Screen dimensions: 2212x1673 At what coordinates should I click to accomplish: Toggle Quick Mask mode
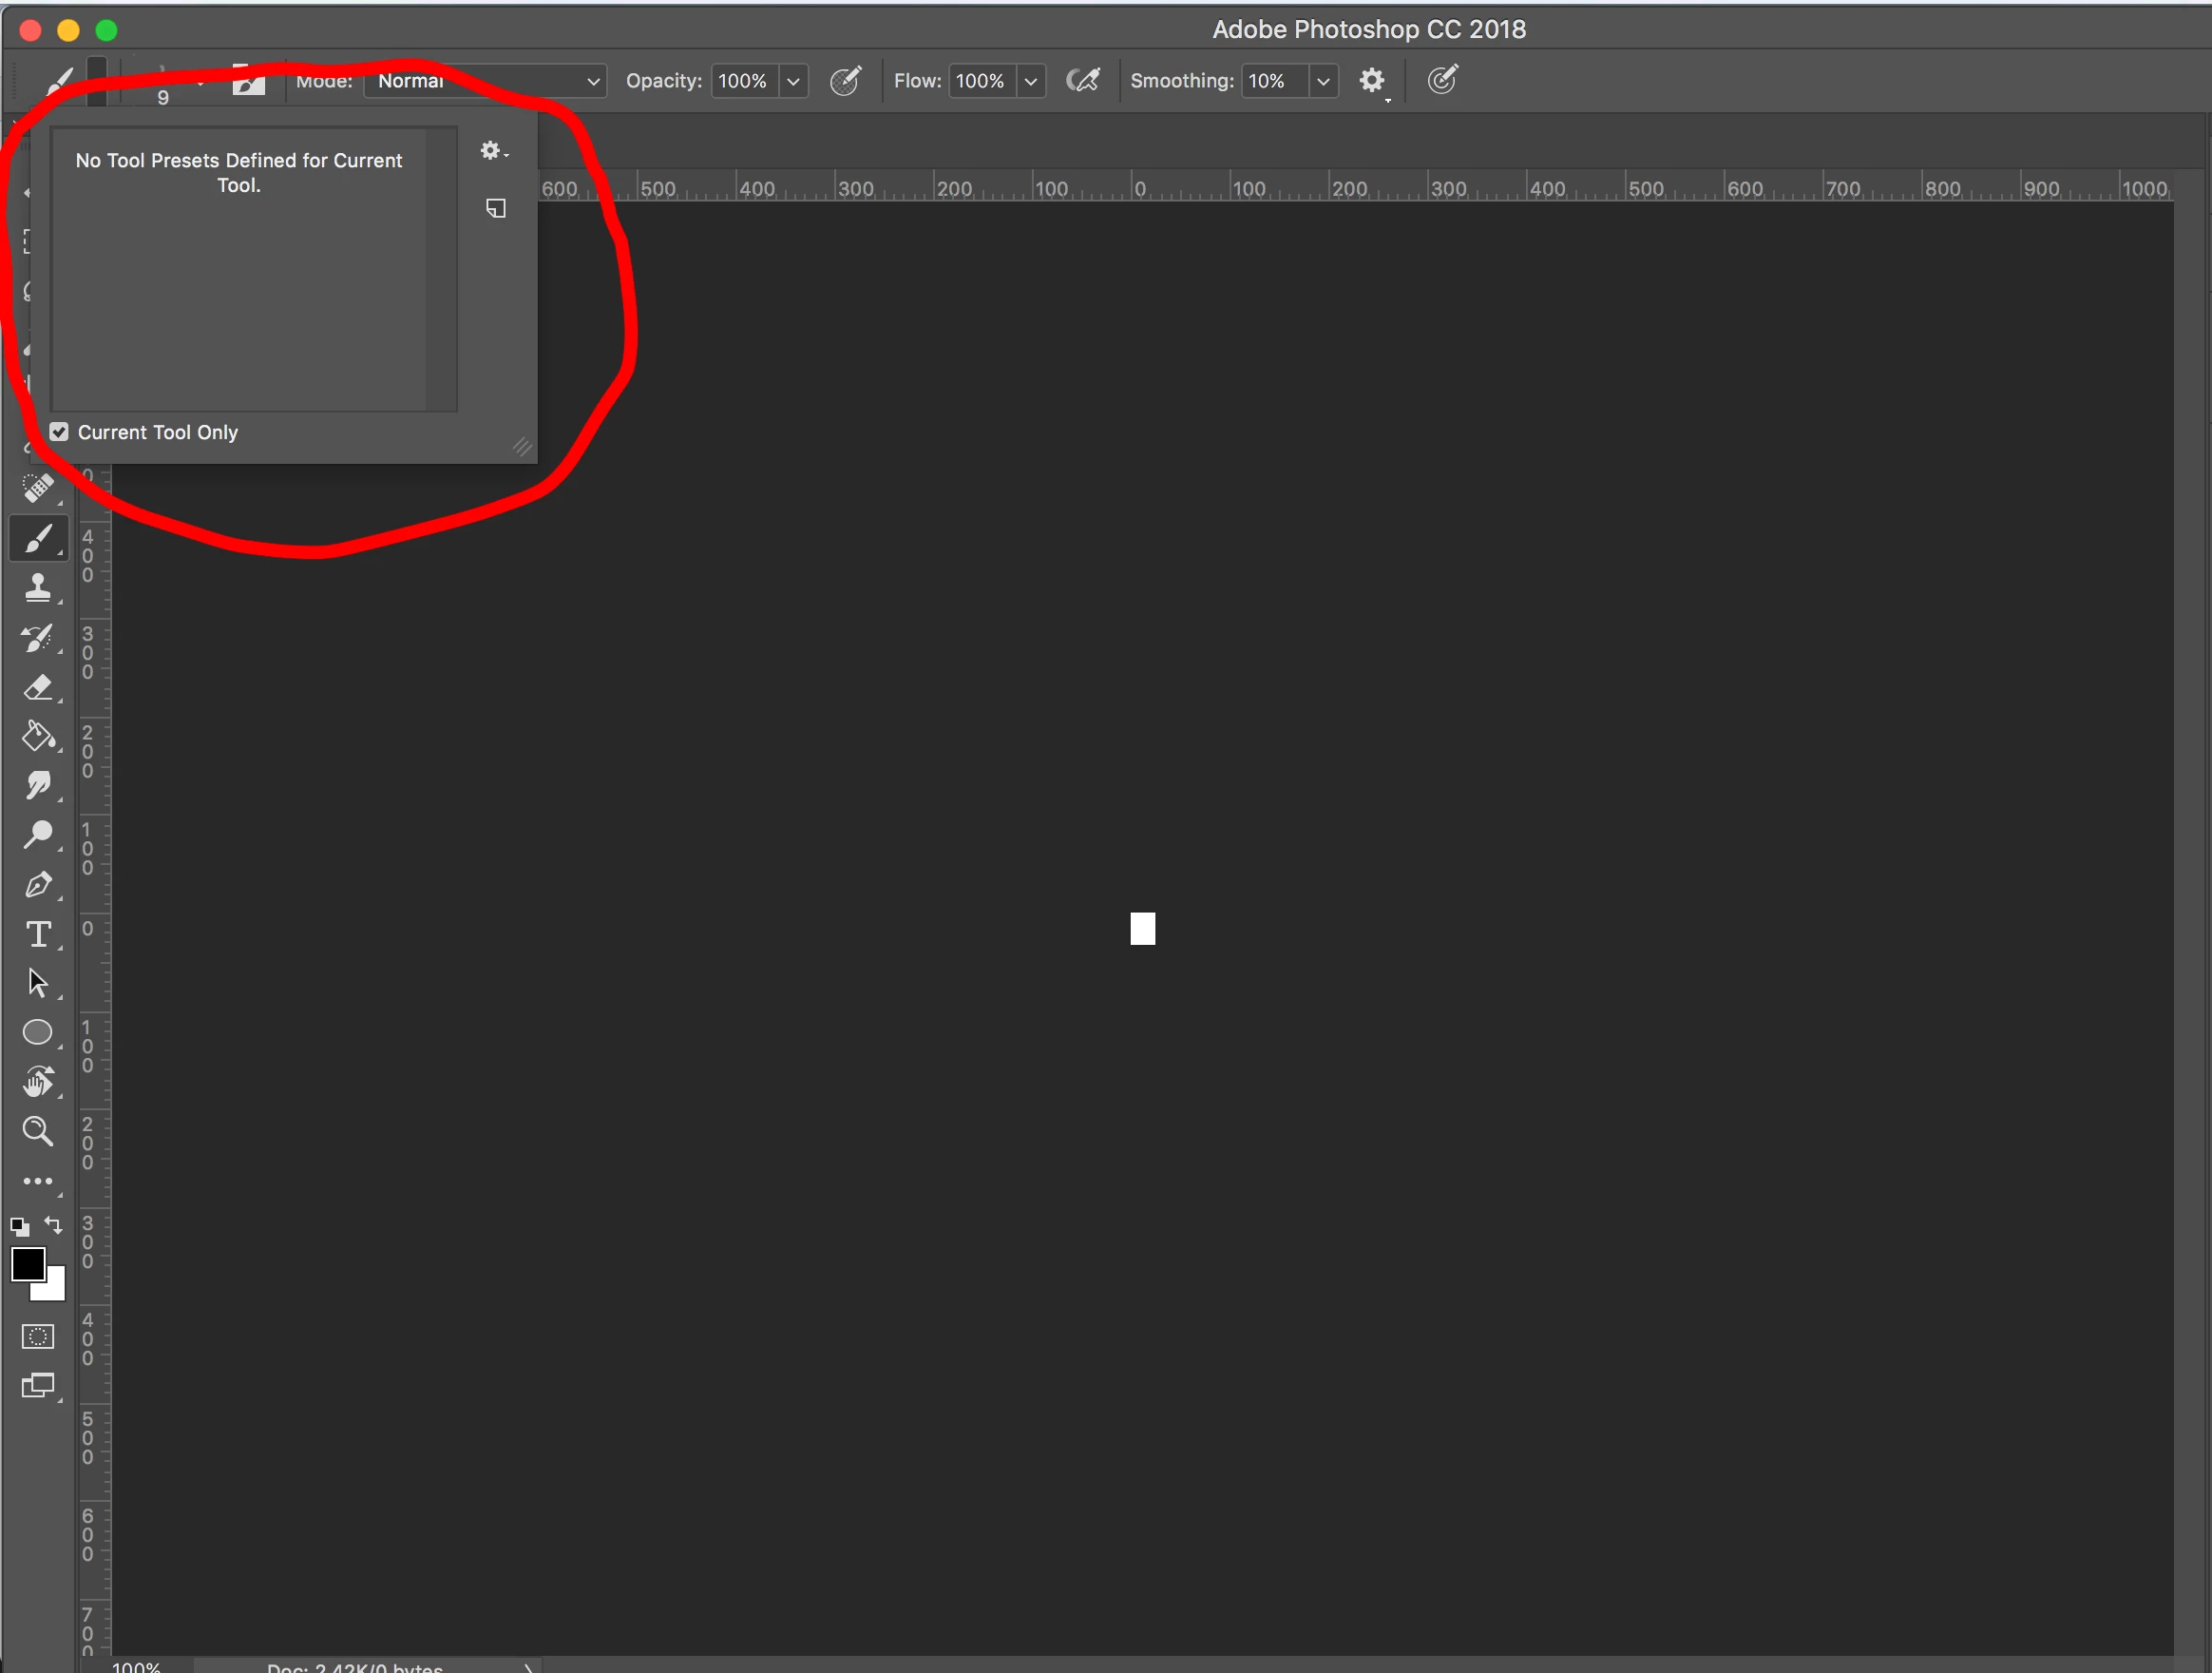[x=38, y=1336]
